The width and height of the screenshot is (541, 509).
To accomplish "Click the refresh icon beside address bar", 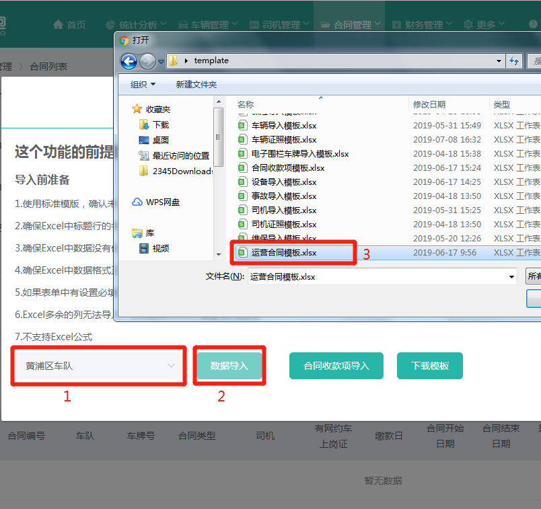I will tap(514, 61).
